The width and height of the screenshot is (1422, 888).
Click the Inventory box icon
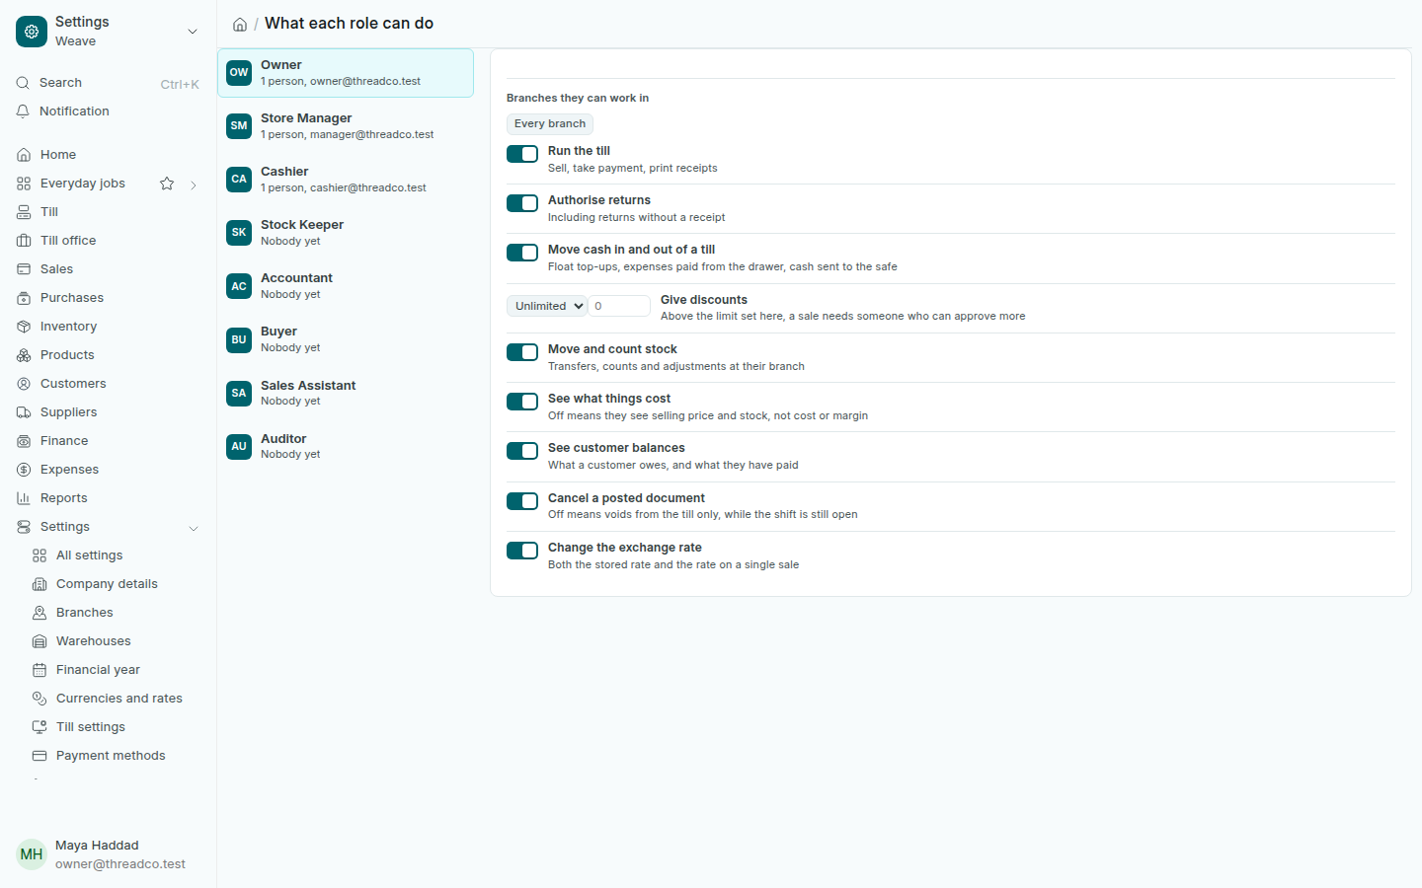click(x=24, y=327)
